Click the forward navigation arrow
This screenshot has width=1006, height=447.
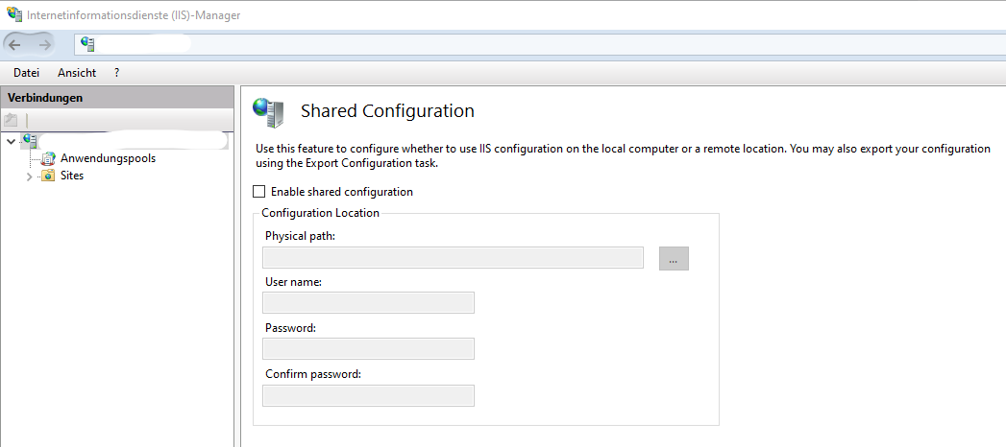(x=44, y=44)
